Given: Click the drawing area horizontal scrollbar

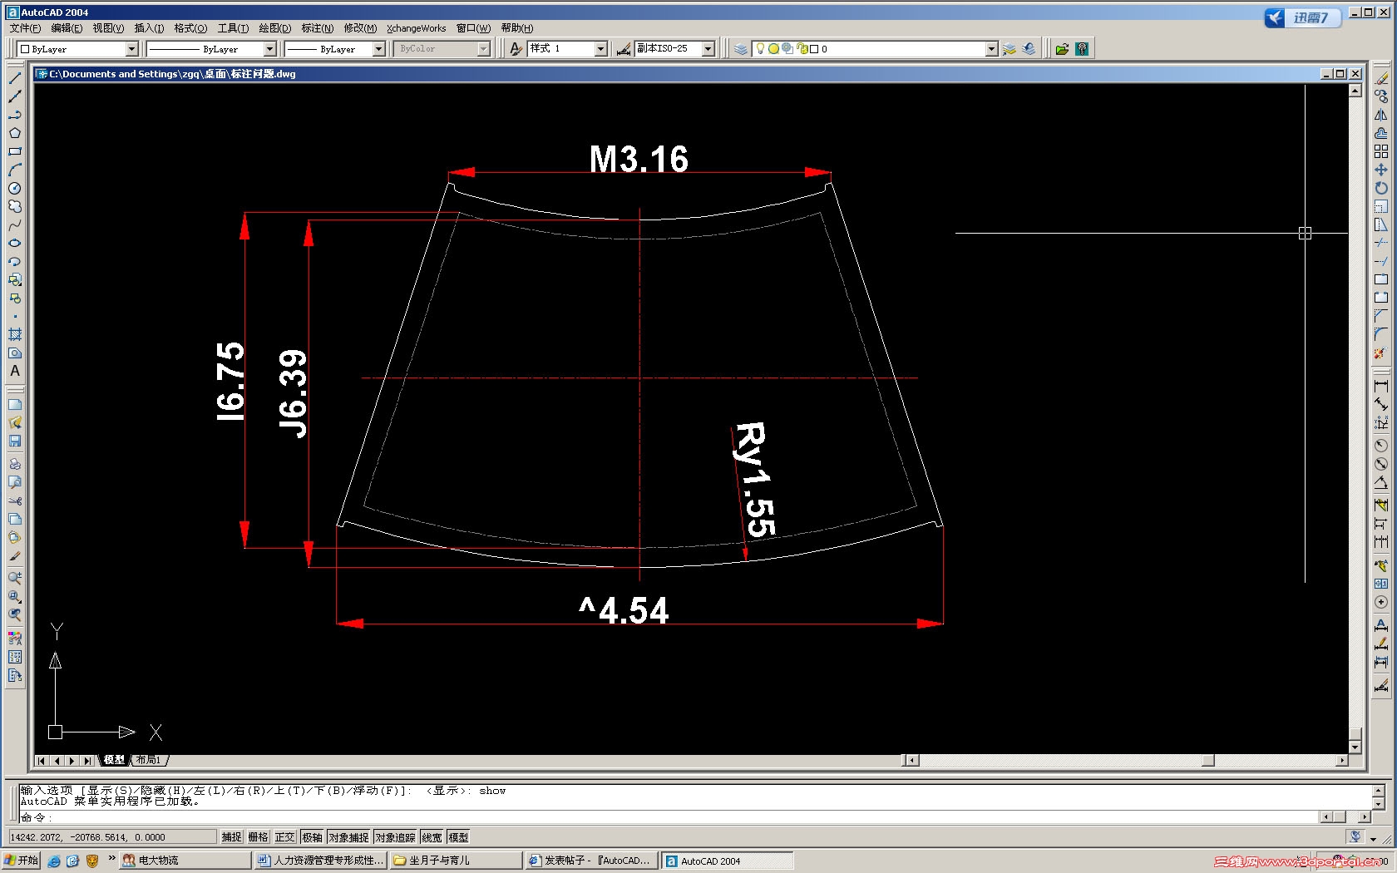Looking at the screenshot, I should click(1126, 760).
